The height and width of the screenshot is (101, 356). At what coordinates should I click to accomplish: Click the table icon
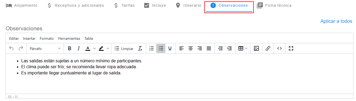241,48
